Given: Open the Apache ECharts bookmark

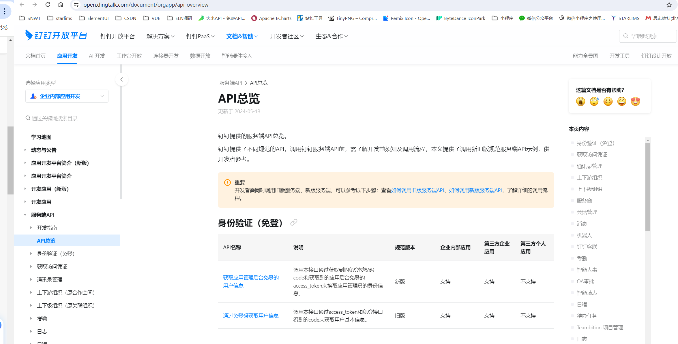Looking at the screenshot, I should pyautogui.click(x=271, y=18).
